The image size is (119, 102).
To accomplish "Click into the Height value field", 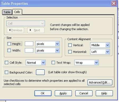I will click(x=29, y=44).
